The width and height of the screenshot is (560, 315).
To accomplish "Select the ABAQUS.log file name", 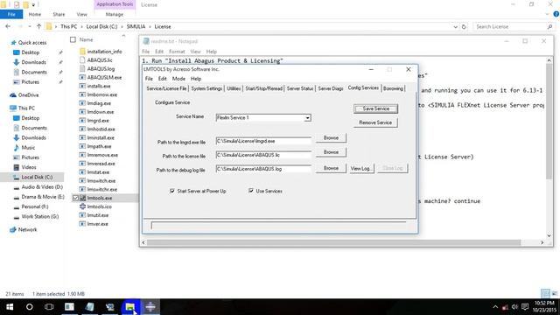I will point(101,68).
